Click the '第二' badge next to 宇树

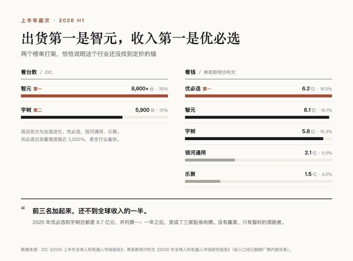tap(38, 110)
